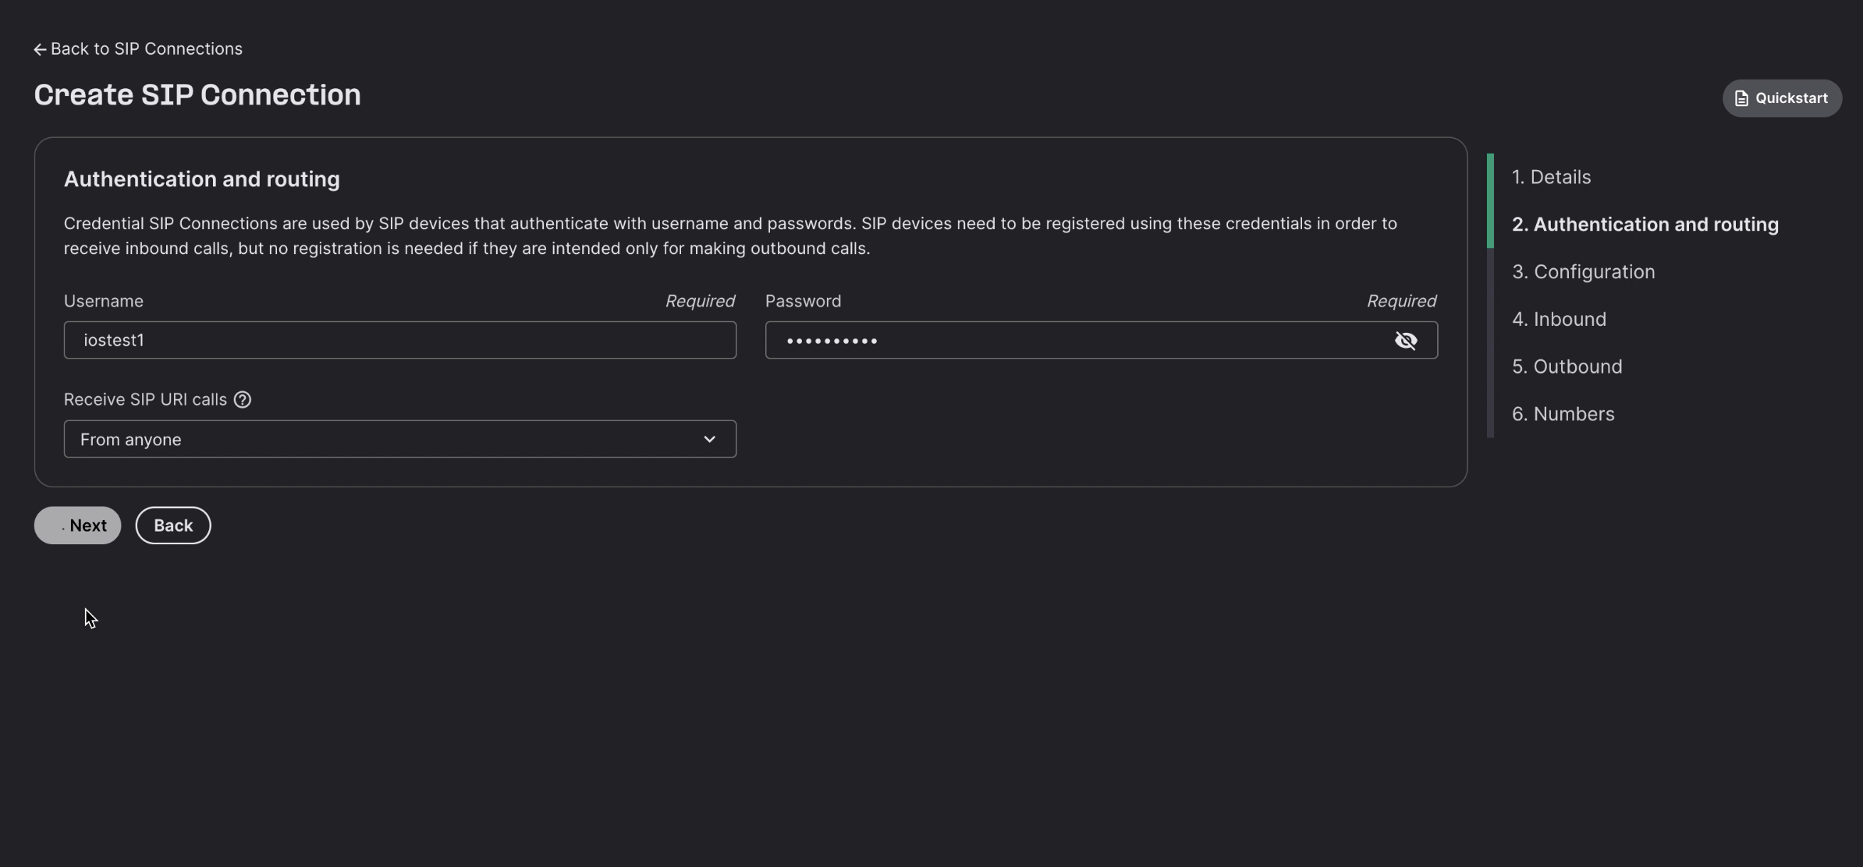Click the Quickstart document icon
The height and width of the screenshot is (867, 1863).
click(1741, 98)
